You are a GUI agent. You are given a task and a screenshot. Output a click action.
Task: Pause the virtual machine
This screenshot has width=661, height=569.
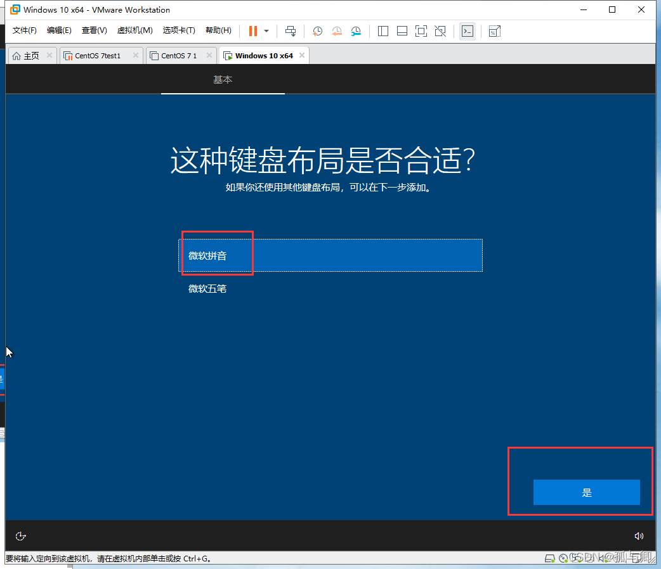pos(253,31)
